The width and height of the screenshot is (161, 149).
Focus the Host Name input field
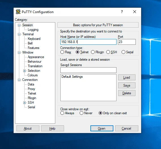[88, 42]
